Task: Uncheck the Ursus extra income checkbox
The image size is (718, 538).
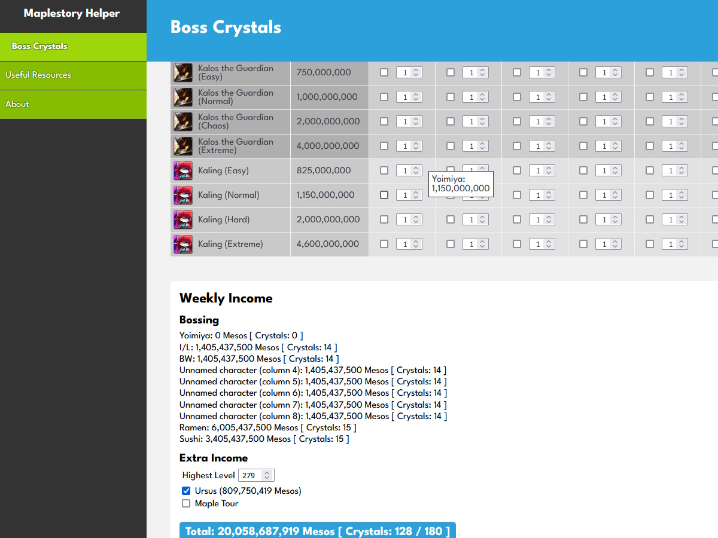Action: click(186, 491)
